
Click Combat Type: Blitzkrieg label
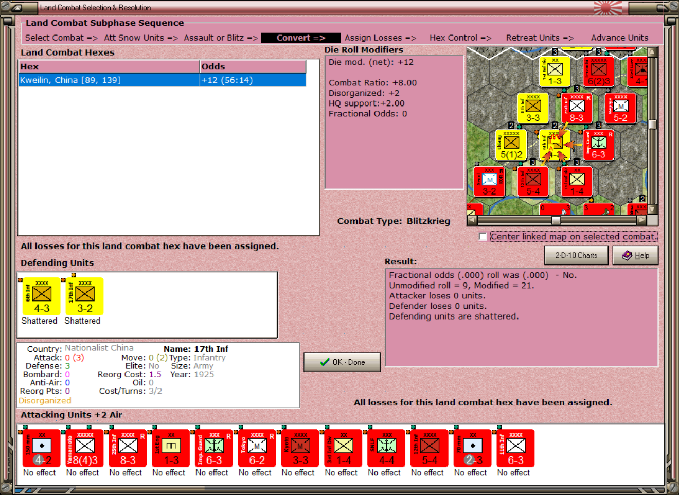tap(394, 221)
